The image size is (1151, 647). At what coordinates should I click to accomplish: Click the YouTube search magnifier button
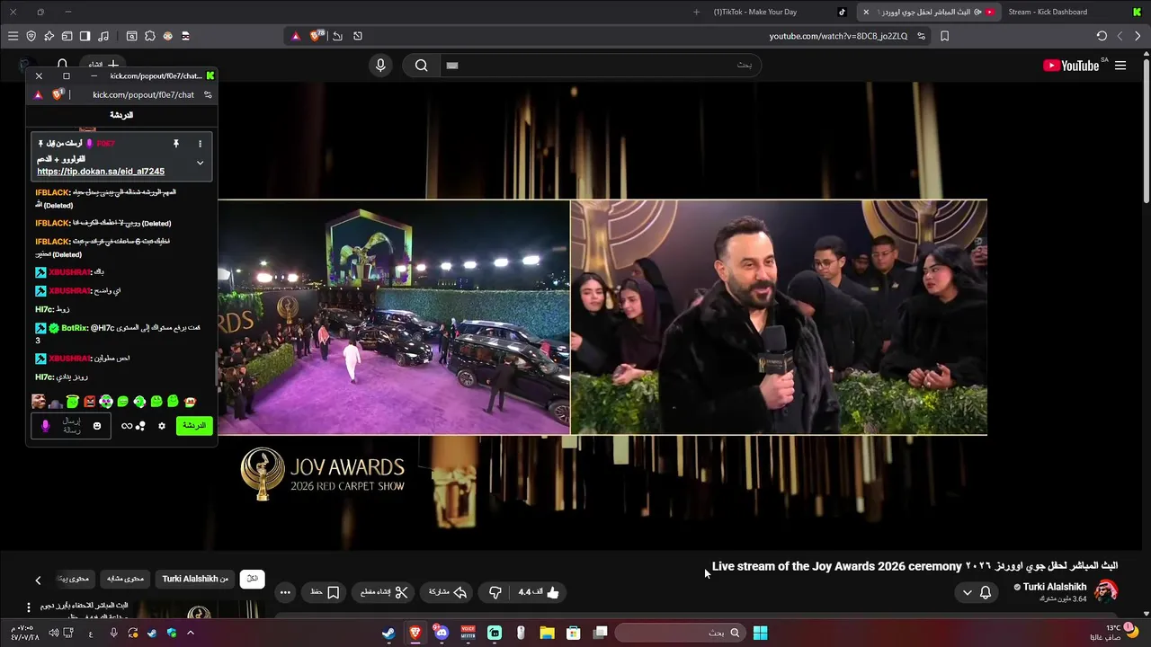[x=421, y=65]
